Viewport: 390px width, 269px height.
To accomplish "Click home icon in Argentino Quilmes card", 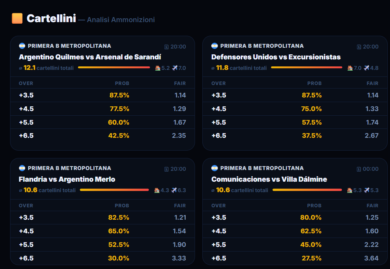I will pyautogui.click(x=158, y=68).
